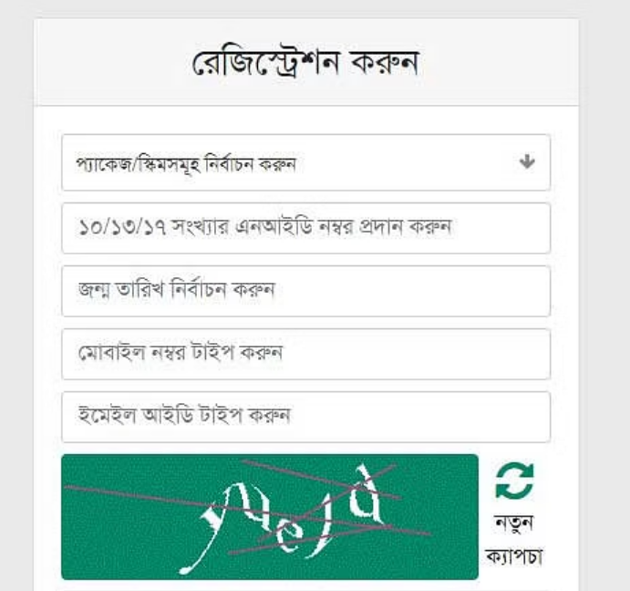Viewport: 630px width, 591px height.
Task: Click the distorted white captcha characters
Action: (289, 519)
